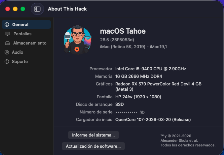Click the user avatar illustration
This screenshot has width=224, height=155.
click(x=77, y=40)
